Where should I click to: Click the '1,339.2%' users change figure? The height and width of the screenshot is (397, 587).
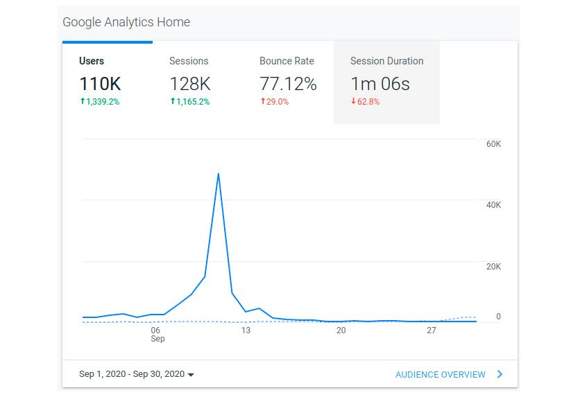point(103,102)
